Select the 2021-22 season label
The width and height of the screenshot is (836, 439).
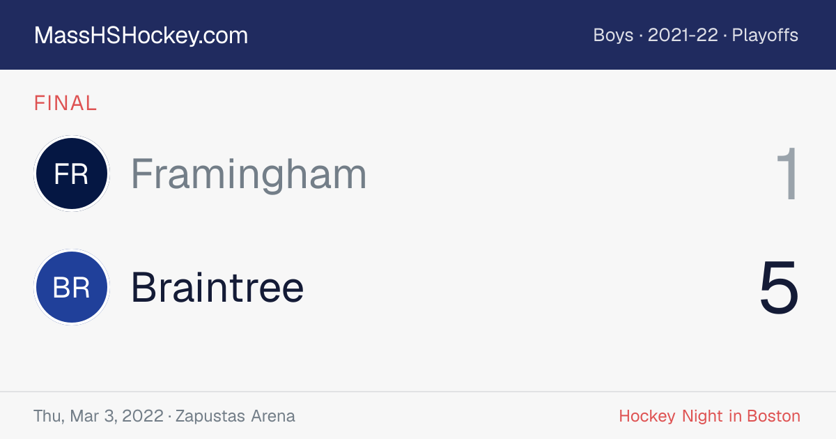(683, 36)
